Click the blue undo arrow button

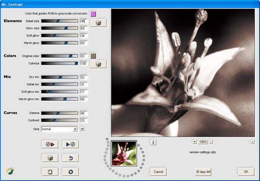point(71,158)
